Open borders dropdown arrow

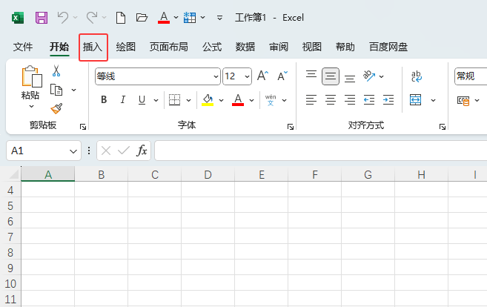click(x=188, y=100)
